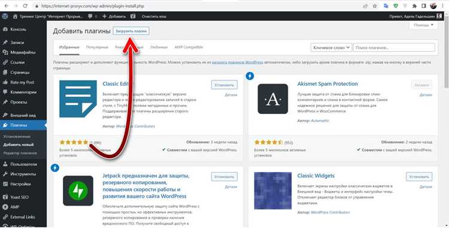This screenshot has width=449, height=228.
Task: Open Детали for Akismet Spam Protection
Action: point(426,95)
